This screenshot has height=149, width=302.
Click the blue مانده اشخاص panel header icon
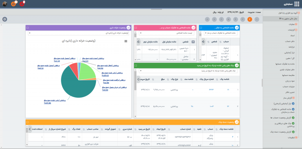point(237,28)
